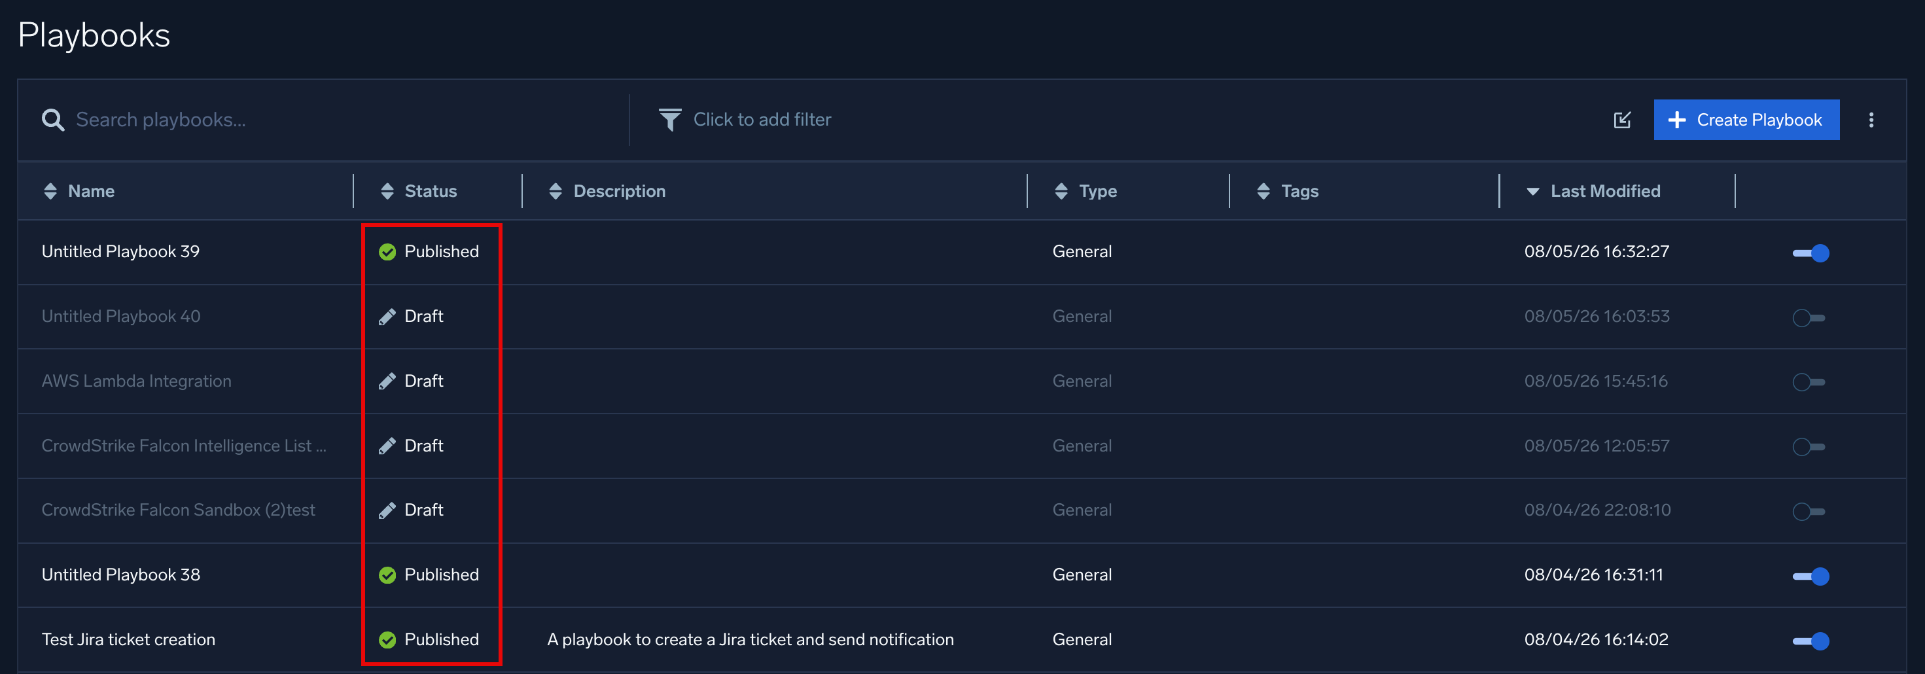Click the export/edit icon beside Create Playbook
Image resolution: width=1925 pixels, height=674 pixels.
pos(1621,120)
